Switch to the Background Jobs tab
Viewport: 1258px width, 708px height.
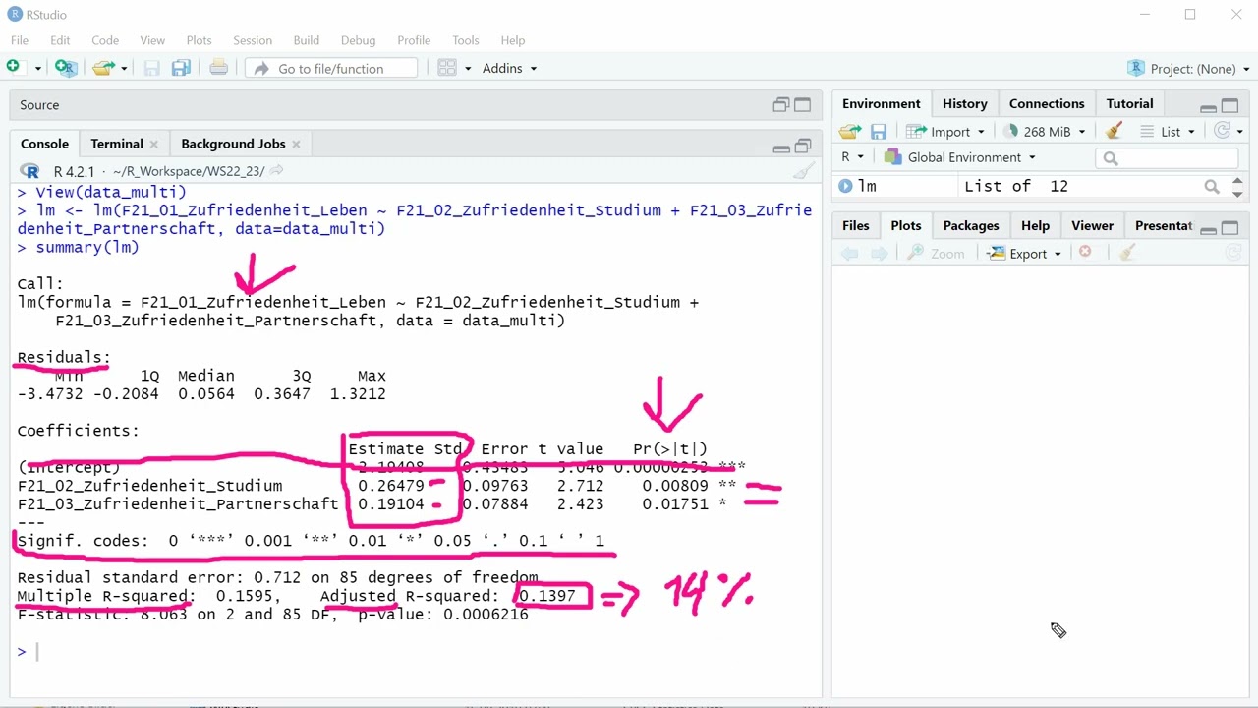233,144
